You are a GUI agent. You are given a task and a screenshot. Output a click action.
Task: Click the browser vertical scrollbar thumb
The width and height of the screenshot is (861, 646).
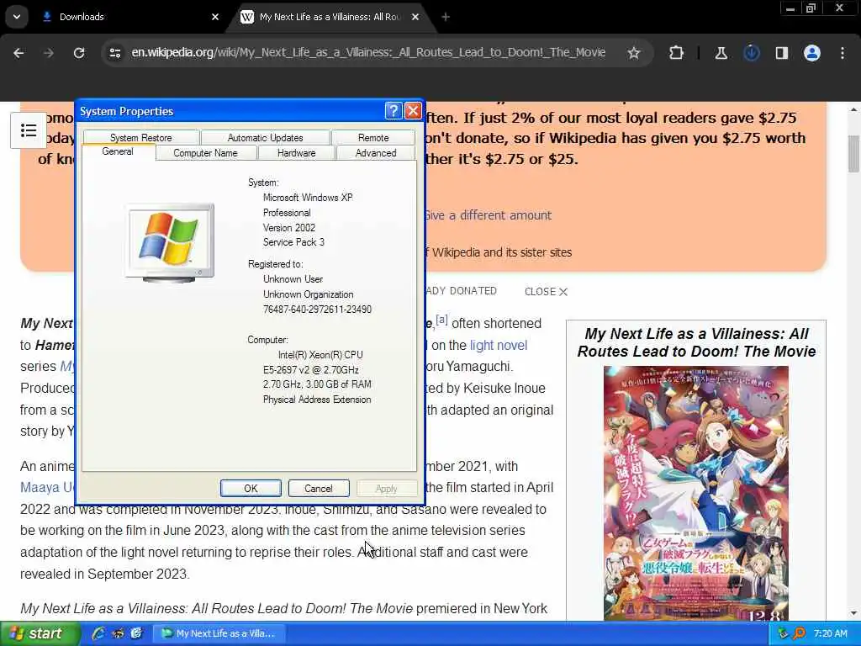[x=854, y=153]
